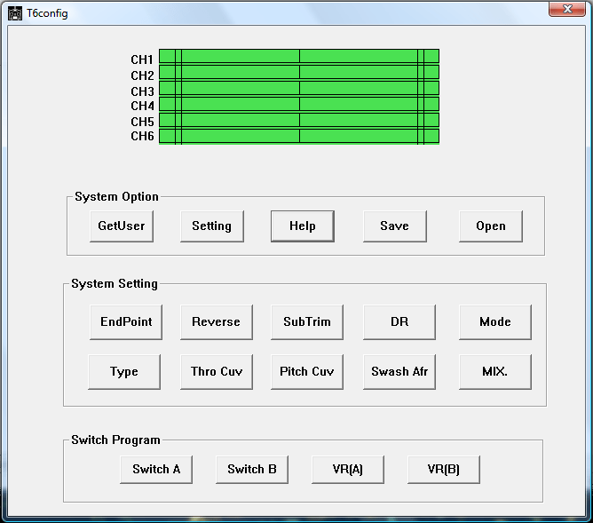Viewport: 593px width, 523px height.
Task: Click the VR(A) button
Action: point(348,470)
